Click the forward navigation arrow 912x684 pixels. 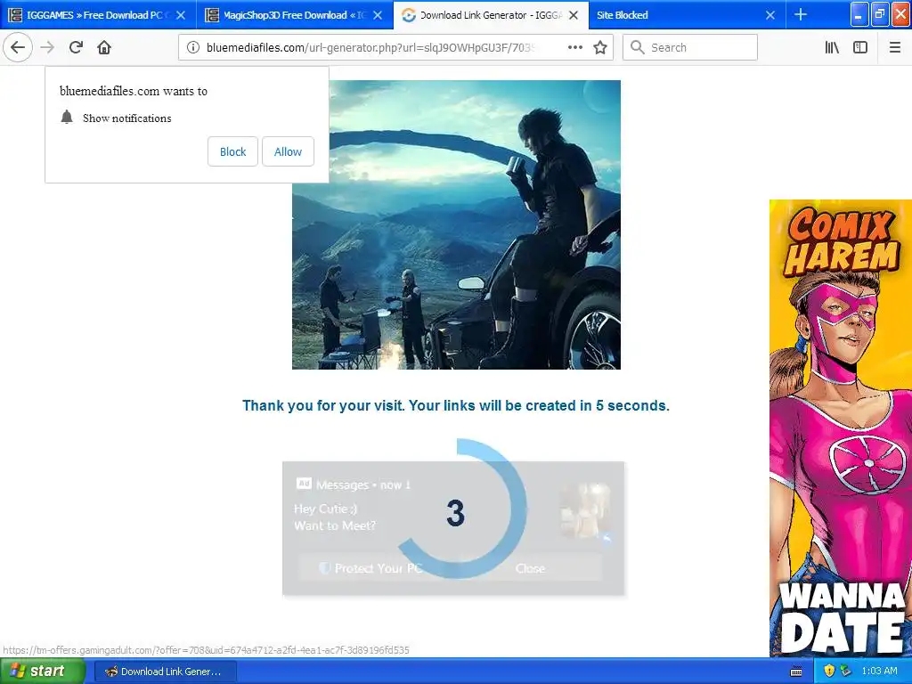tap(48, 48)
